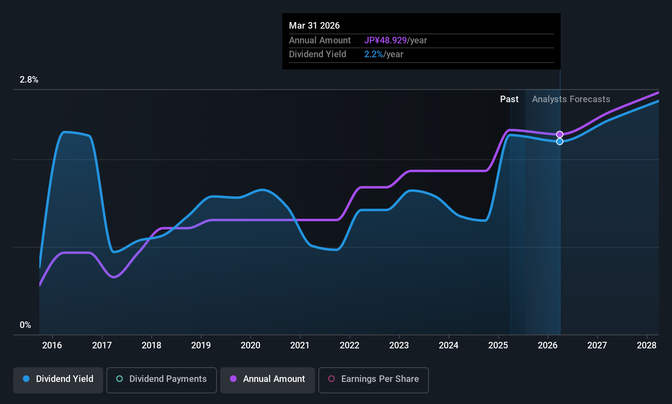Click the 2020 x-axis label
This screenshot has height=404, width=672.
tap(250, 346)
